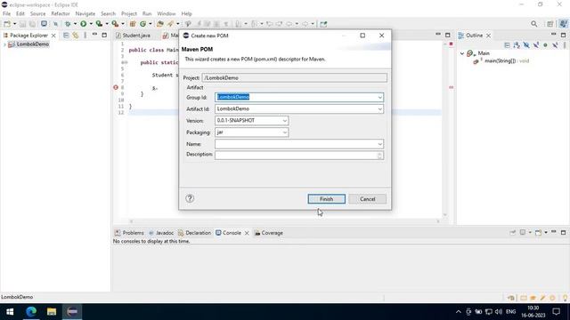Image resolution: width=570 pixels, height=320 pixels.
Task: Open help via dialog question mark icon
Action: click(x=190, y=198)
